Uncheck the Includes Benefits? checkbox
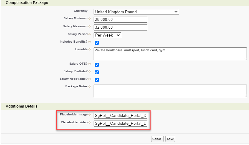This screenshot has width=249, height=145. (97, 43)
